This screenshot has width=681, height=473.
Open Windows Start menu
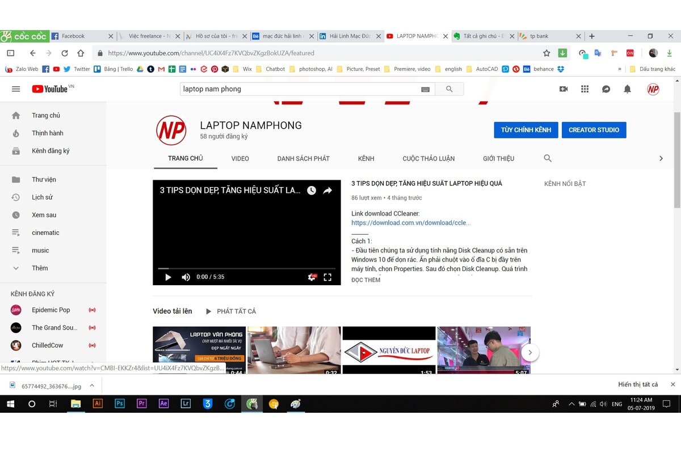10,404
